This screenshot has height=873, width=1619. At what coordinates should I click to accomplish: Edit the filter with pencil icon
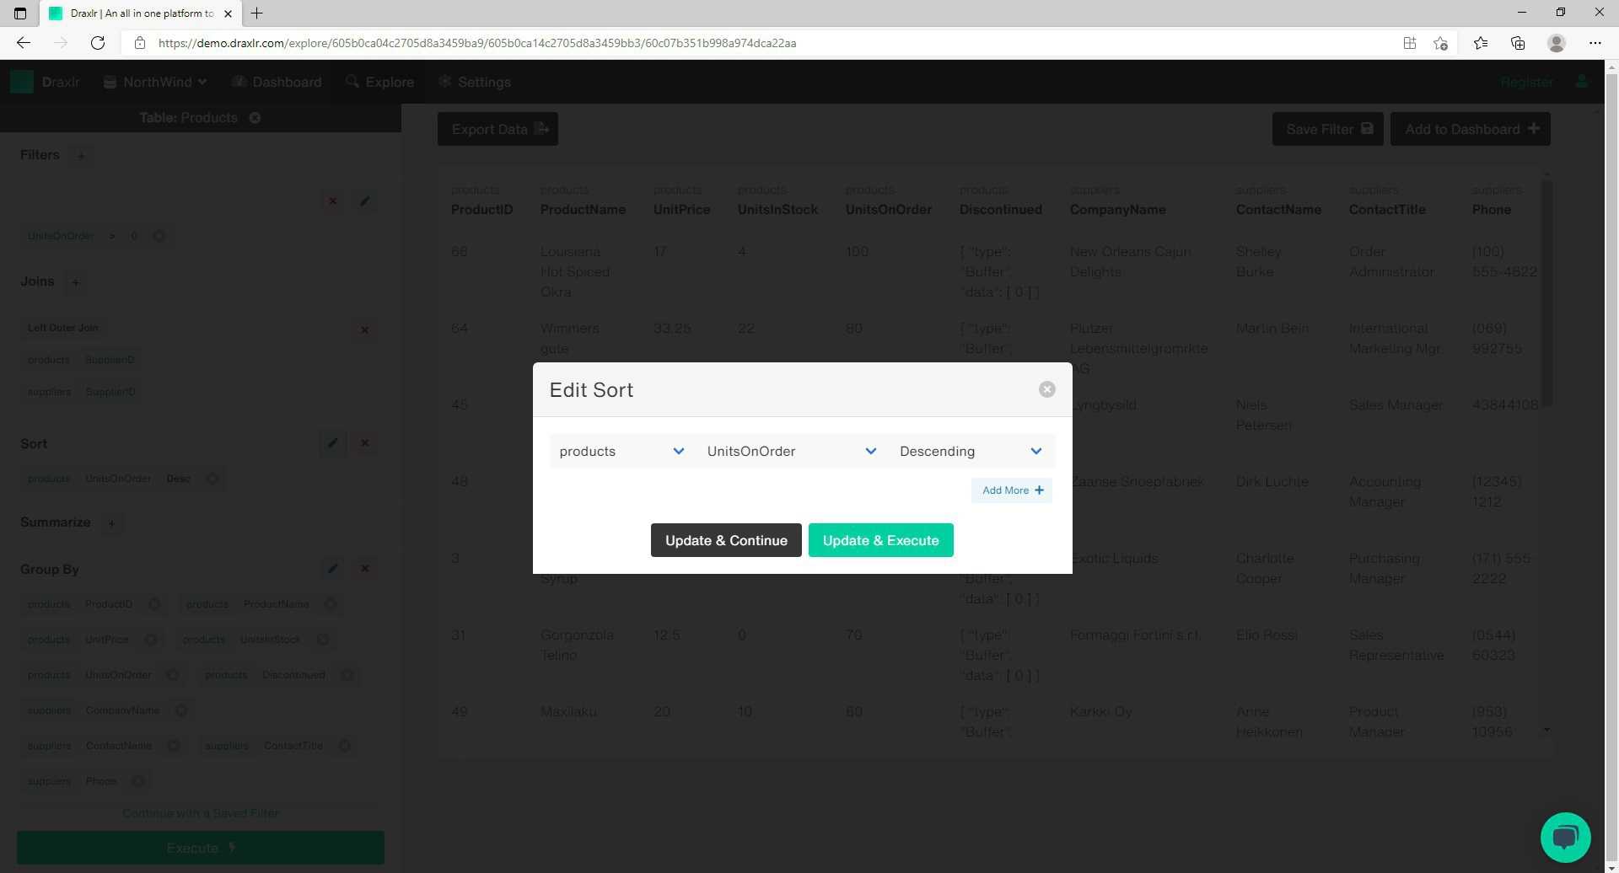click(x=364, y=201)
